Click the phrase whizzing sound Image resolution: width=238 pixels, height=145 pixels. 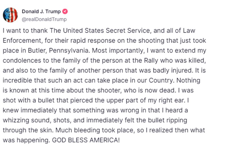pyautogui.click(x=26, y=120)
